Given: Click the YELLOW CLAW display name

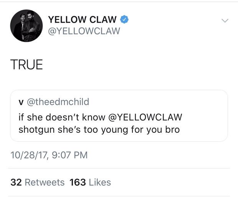Looking at the screenshot, I should coord(82,19).
